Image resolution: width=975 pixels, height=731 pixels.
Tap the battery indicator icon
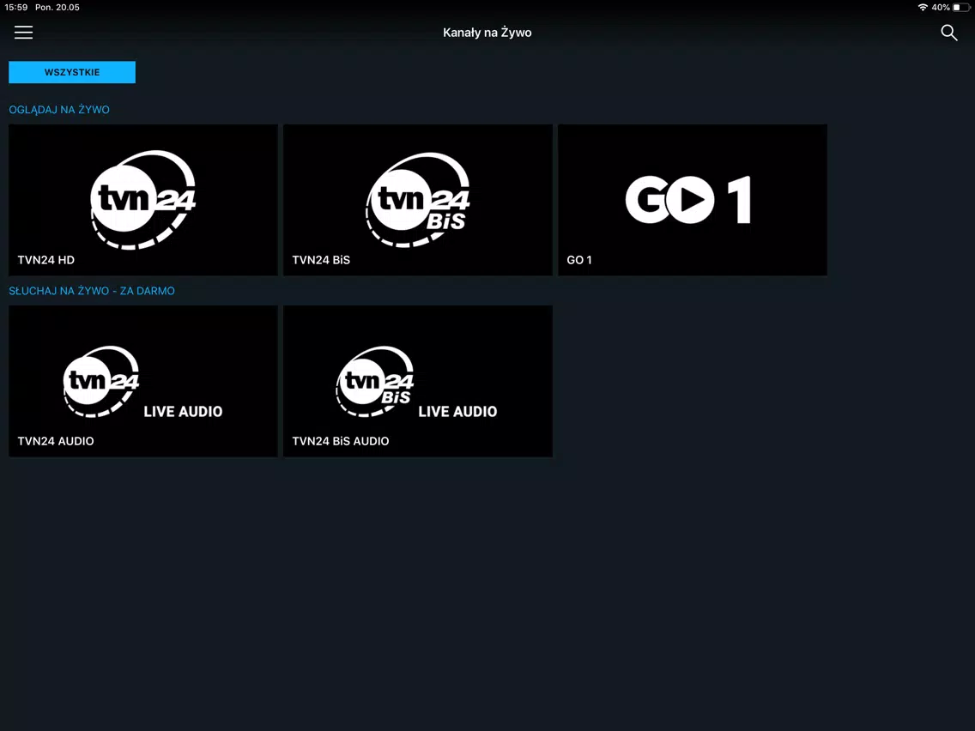point(961,8)
